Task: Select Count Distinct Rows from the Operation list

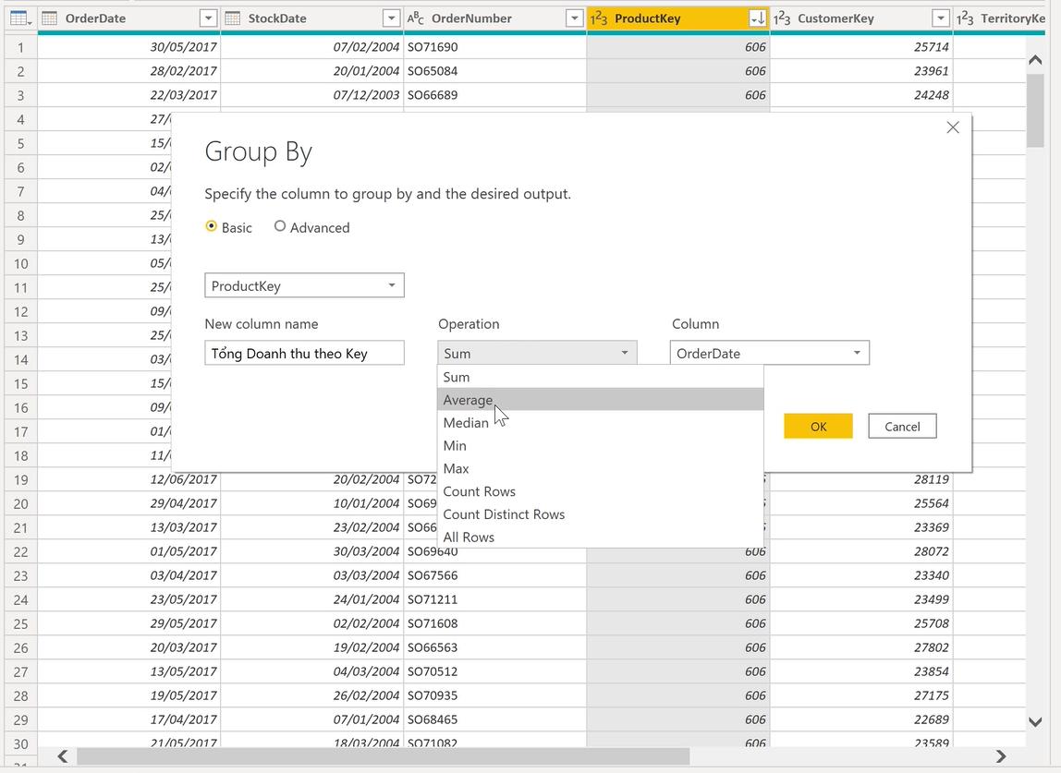Action: 504,513
